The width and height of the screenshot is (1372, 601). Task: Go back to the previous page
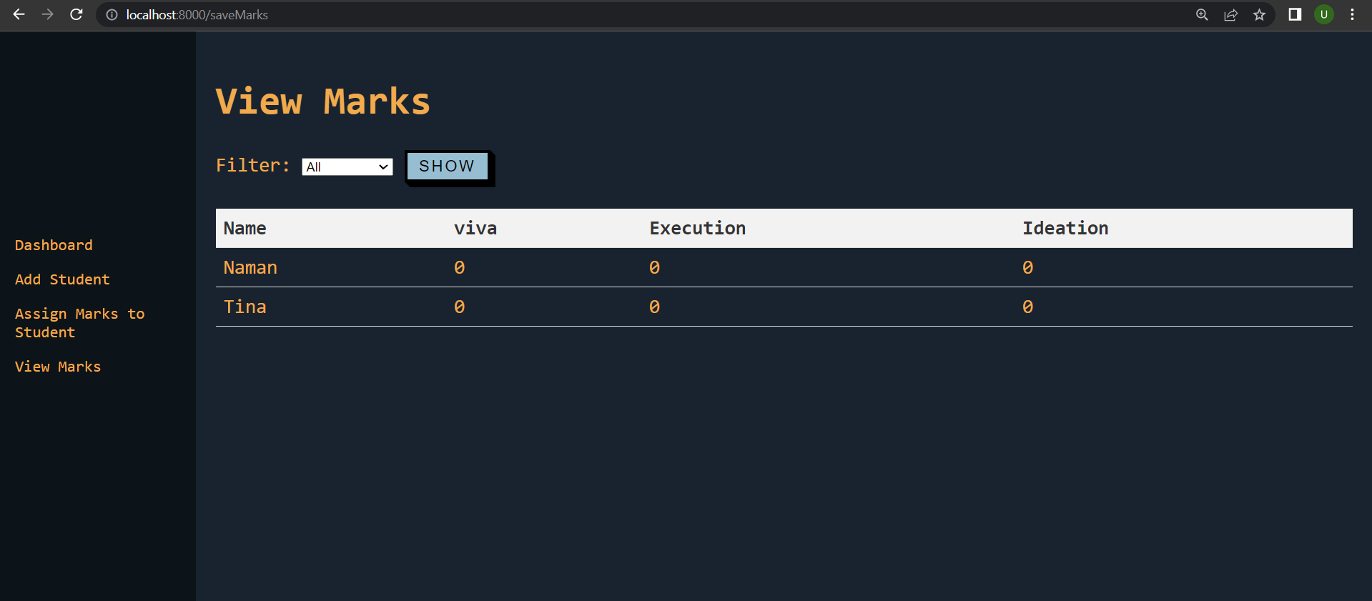pos(19,14)
